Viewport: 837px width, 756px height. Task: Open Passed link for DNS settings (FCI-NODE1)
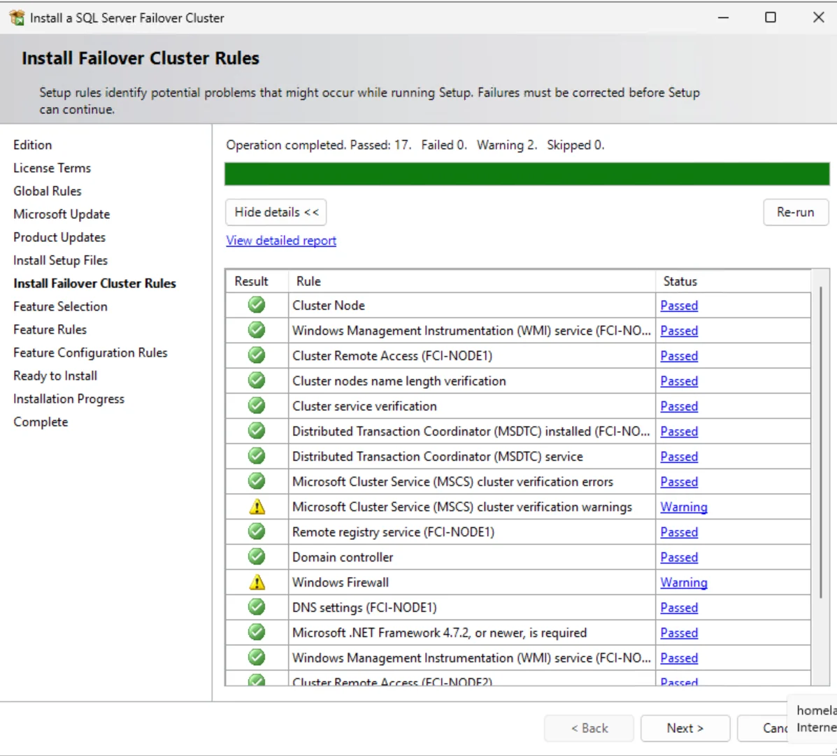(679, 608)
